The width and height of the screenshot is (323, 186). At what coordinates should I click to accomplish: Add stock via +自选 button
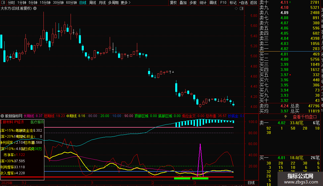tap(243, 3)
